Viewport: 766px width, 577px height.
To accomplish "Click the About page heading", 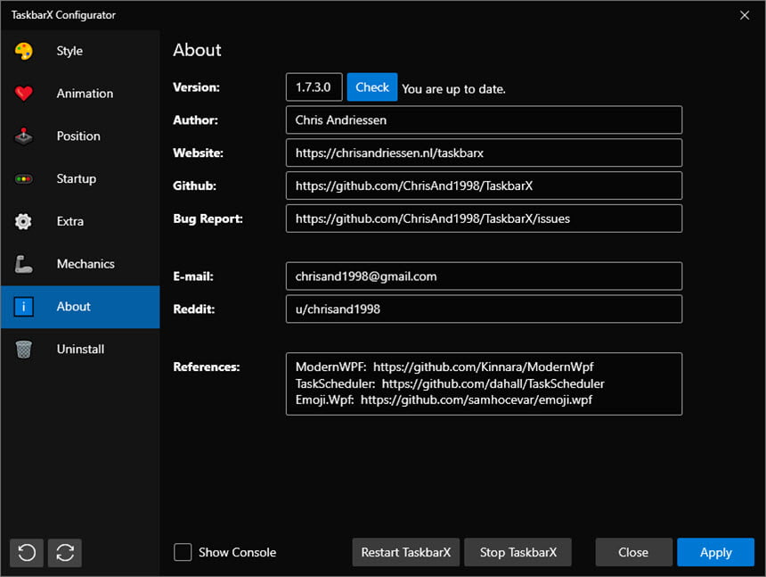I will coord(197,50).
